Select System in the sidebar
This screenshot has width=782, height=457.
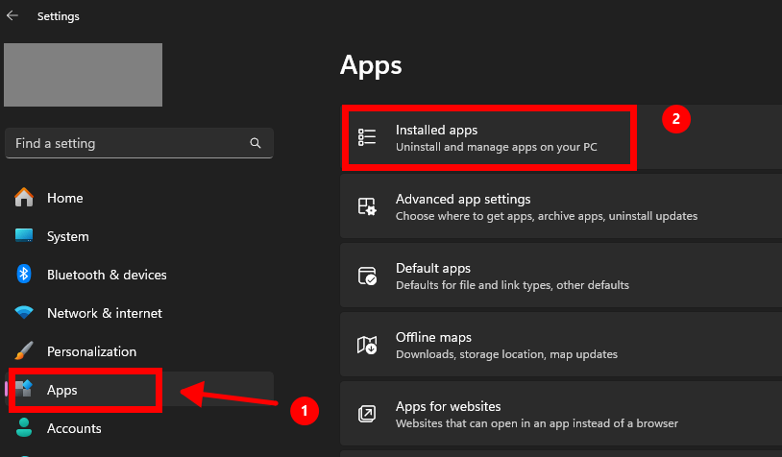67,236
